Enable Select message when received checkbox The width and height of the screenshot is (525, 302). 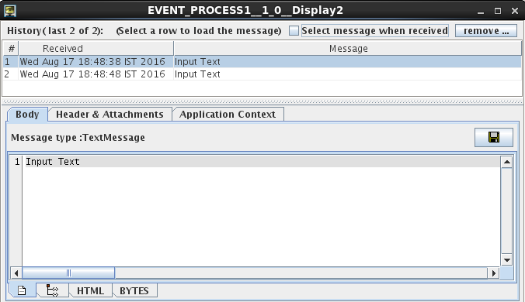(x=294, y=31)
